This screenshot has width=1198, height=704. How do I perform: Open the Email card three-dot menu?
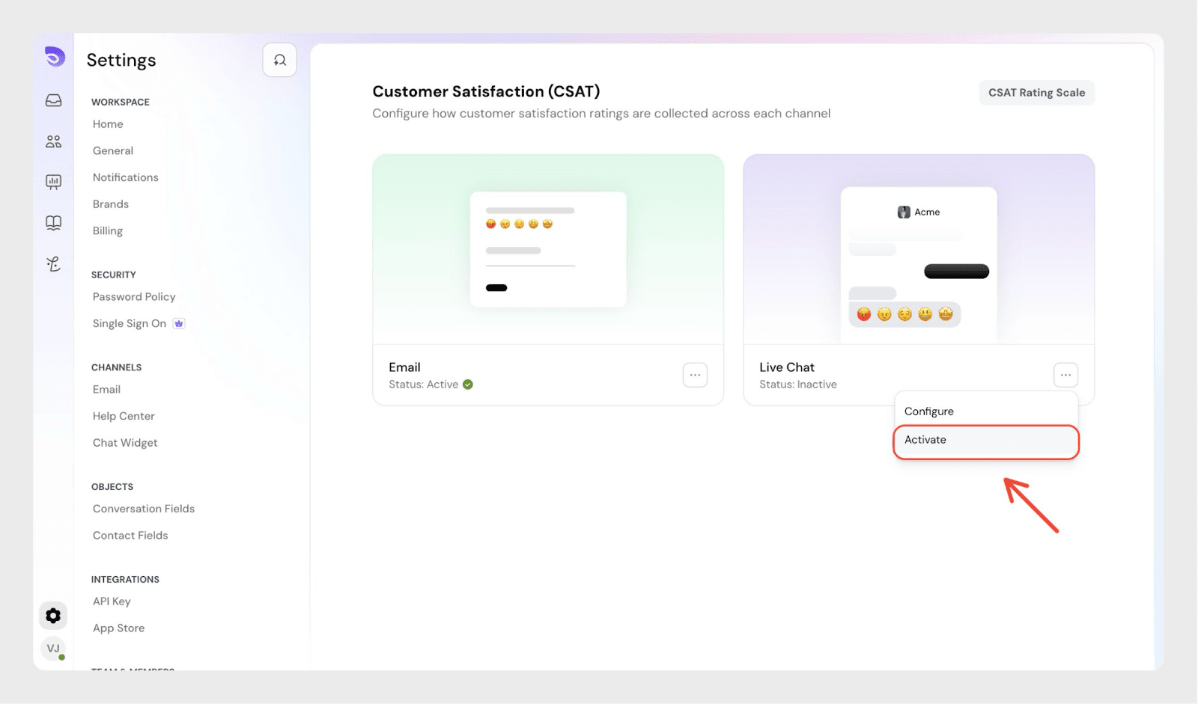695,375
